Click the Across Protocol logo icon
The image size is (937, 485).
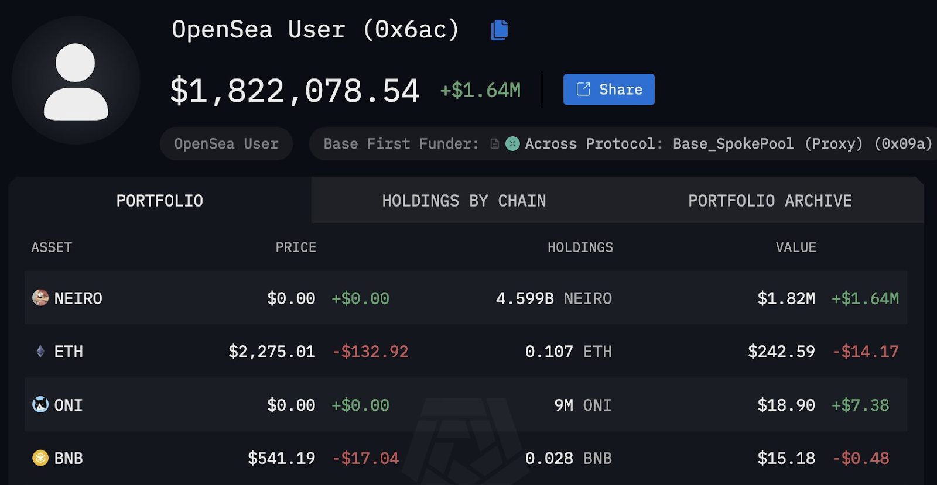512,143
